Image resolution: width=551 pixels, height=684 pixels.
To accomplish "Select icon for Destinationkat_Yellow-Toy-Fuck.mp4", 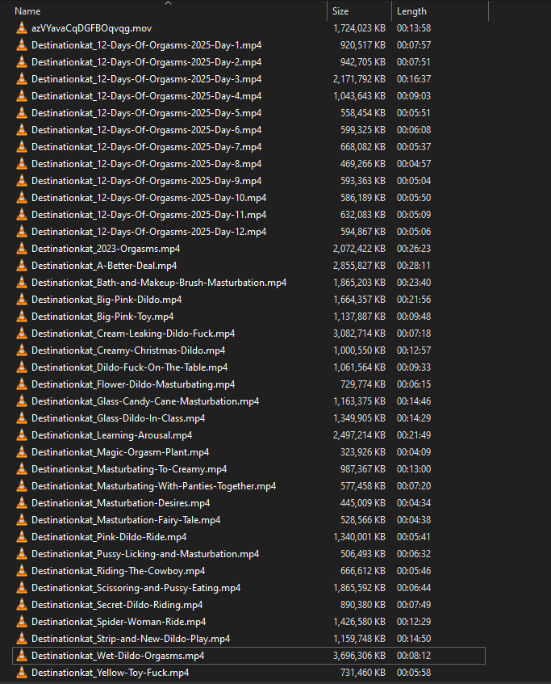I will (21, 673).
